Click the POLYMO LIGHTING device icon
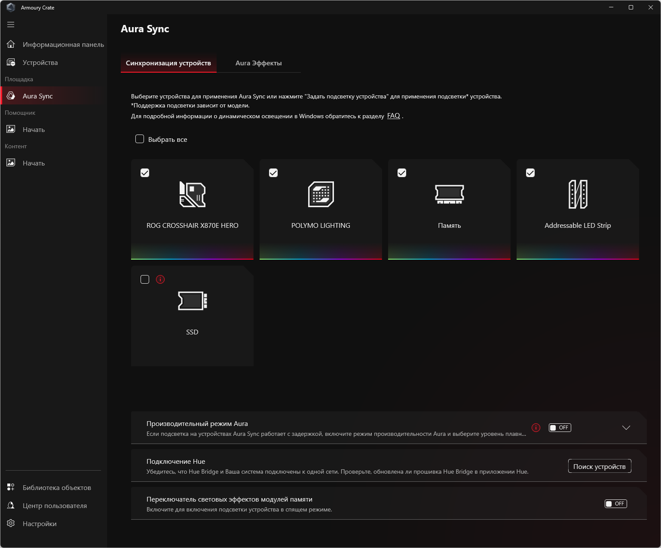Image resolution: width=661 pixels, height=548 pixels. tap(321, 194)
